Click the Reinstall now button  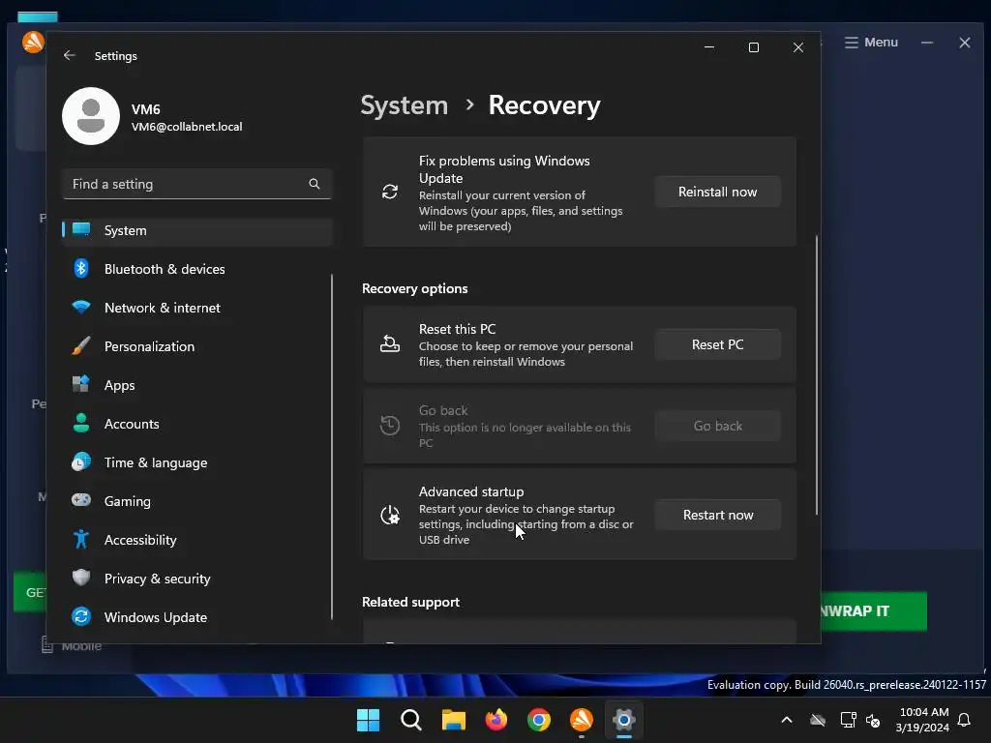(717, 192)
